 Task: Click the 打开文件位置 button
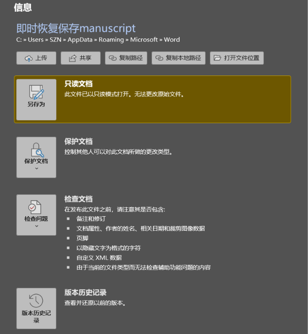pyautogui.click(x=237, y=58)
